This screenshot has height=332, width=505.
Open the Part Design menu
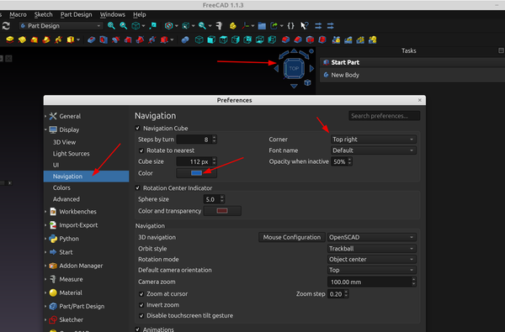tap(77, 14)
